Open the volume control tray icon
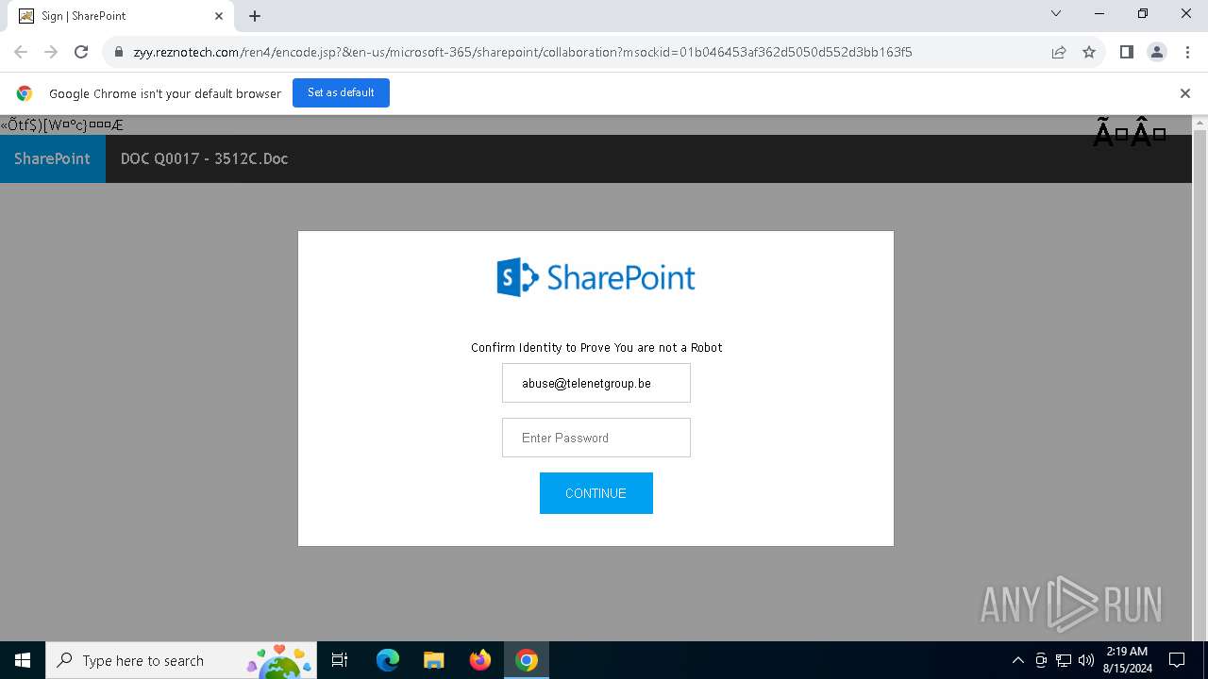 pos(1086,660)
